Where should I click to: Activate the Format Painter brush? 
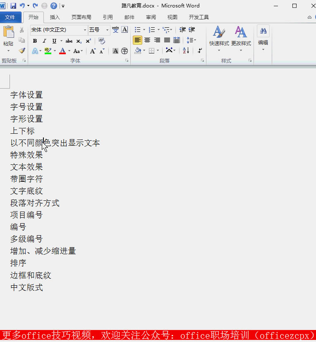22,51
